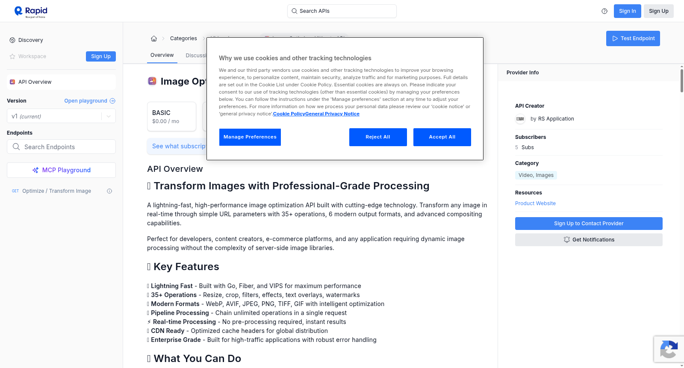Click the Provider Info heading
The height and width of the screenshot is (368, 684).
522,73
